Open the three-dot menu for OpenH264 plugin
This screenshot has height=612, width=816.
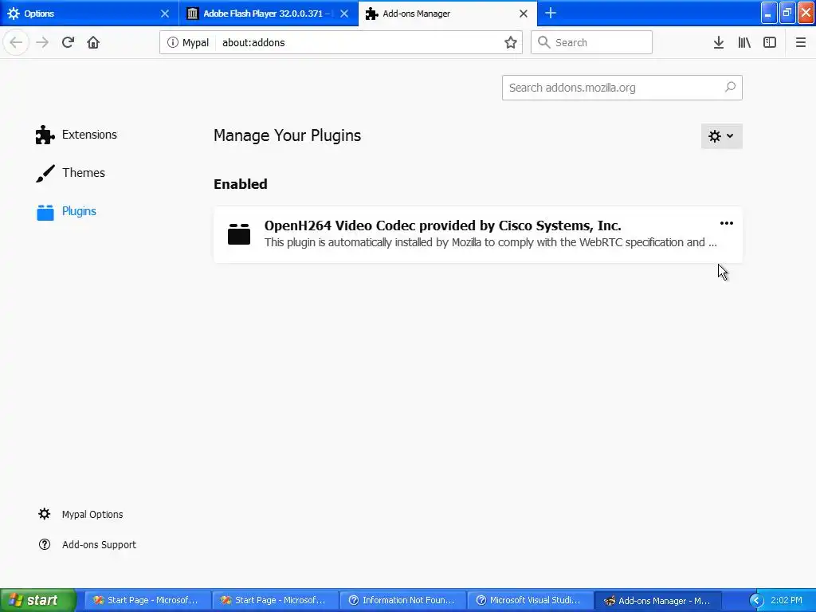point(727,223)
